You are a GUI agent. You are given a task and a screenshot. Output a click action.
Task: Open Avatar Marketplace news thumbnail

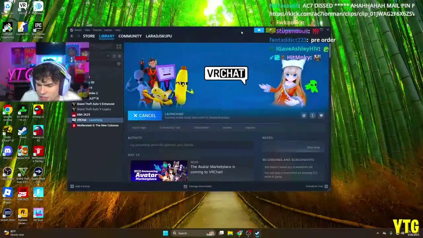pyautogui.click(x=159, y=171)
